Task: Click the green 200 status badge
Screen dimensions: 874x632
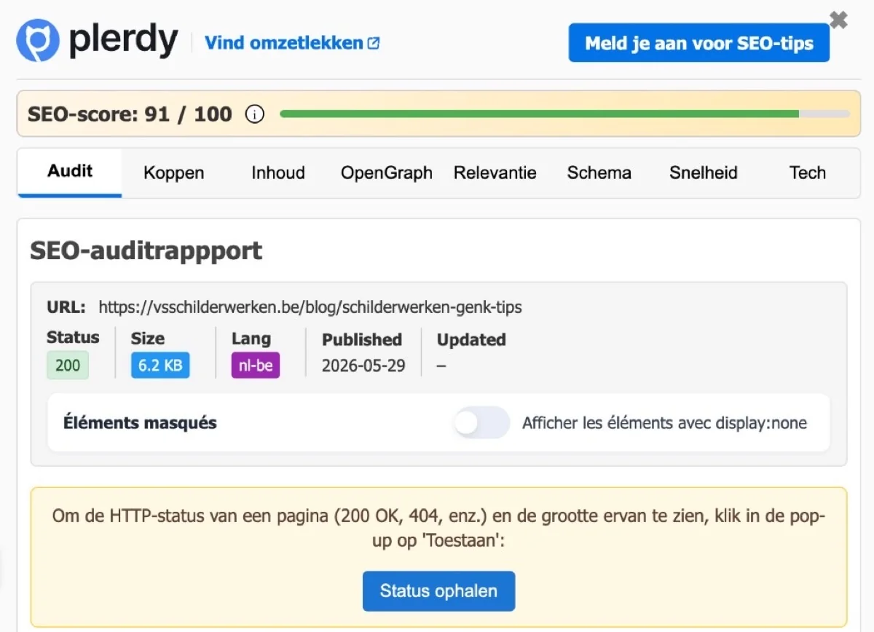Action: click(68, 365)
